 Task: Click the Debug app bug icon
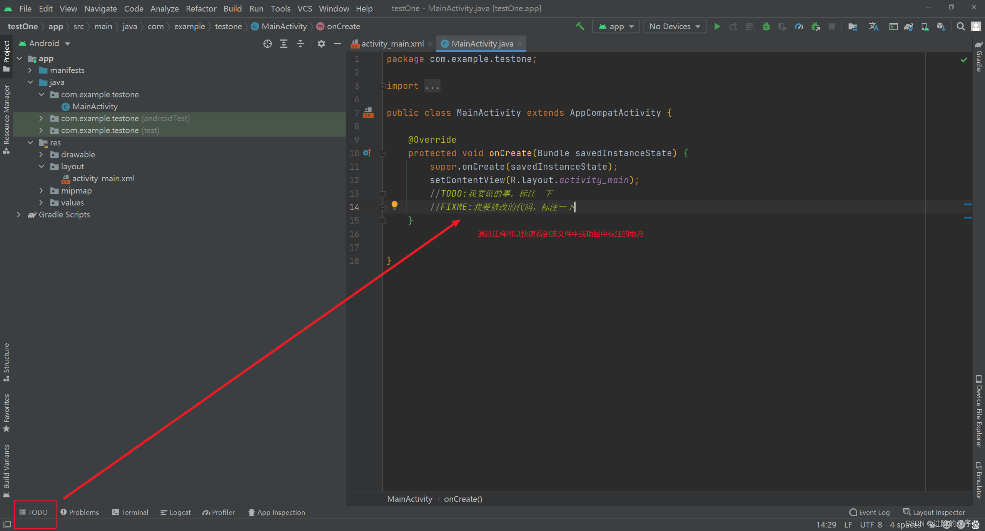tap(766, 27)
